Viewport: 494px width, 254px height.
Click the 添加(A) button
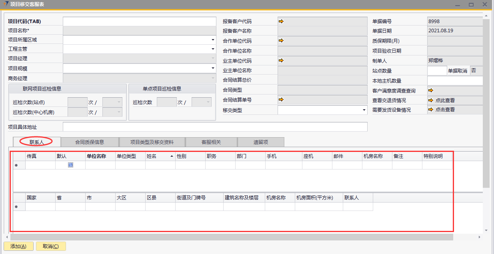(x=18, y=246)
